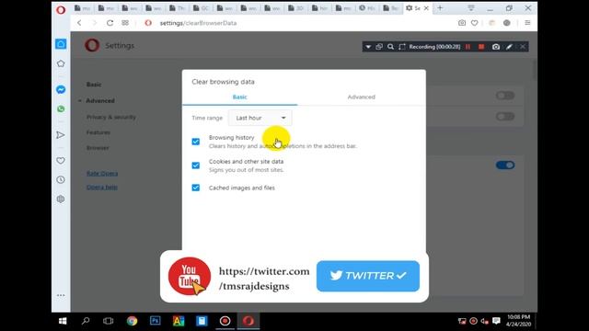Launch Chrome from the taskbar

coord(132,321)
